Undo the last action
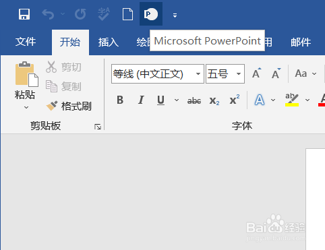This screenshot has height=250, width=325. (x=48, y=14)
